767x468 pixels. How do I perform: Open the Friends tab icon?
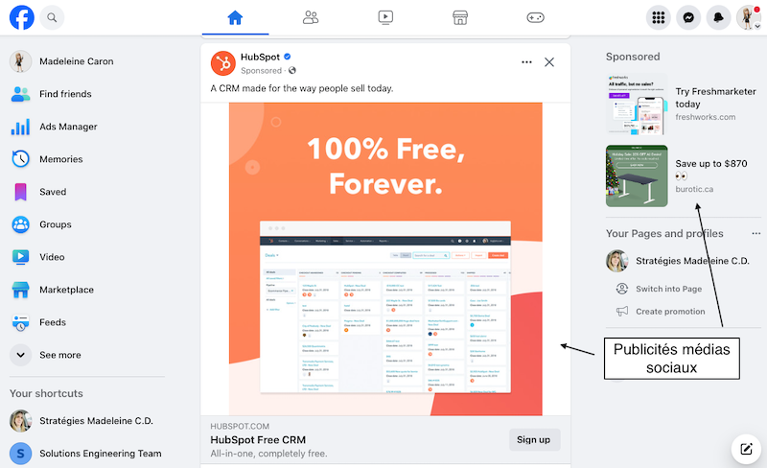(310, 17)
